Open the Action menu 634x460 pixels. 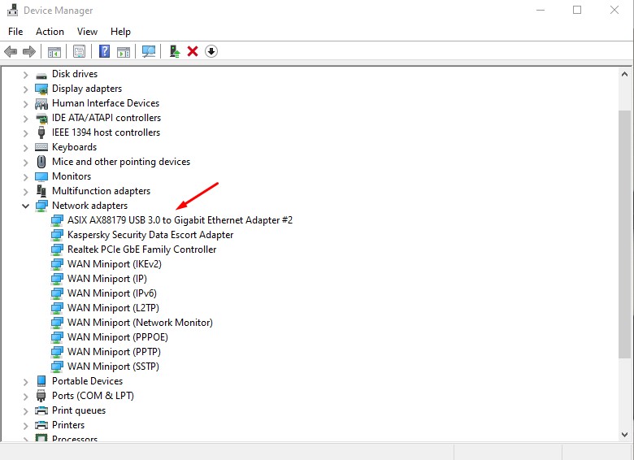(50, 32)
